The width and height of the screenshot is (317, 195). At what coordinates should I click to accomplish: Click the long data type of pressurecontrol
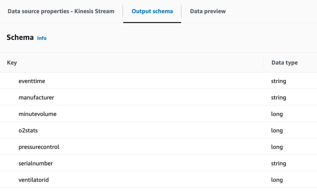(x=277, y=147)
